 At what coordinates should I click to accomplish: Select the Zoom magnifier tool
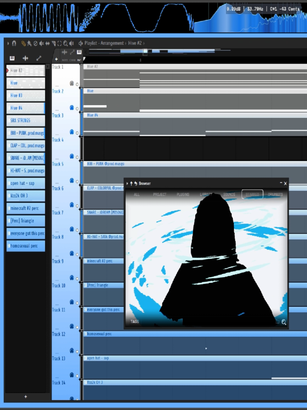click(65, 43)
